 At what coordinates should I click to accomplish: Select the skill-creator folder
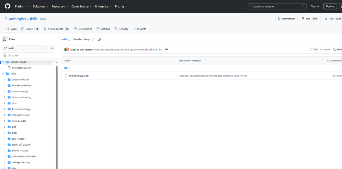click(19, 139)
